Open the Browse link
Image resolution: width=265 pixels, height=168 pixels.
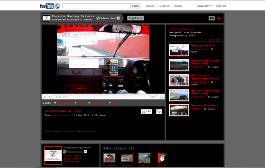[x=150, y=6]
